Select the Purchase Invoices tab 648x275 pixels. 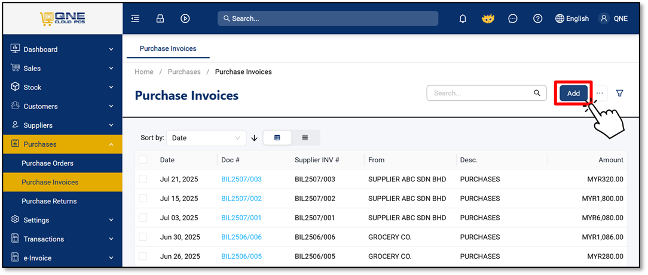[x=168, y=49]
